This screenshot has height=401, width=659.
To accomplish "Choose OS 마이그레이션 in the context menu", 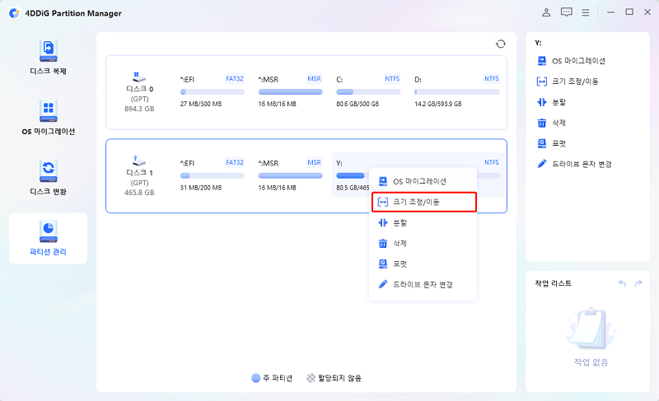I will pyautogui.click(x=423, y=181).
